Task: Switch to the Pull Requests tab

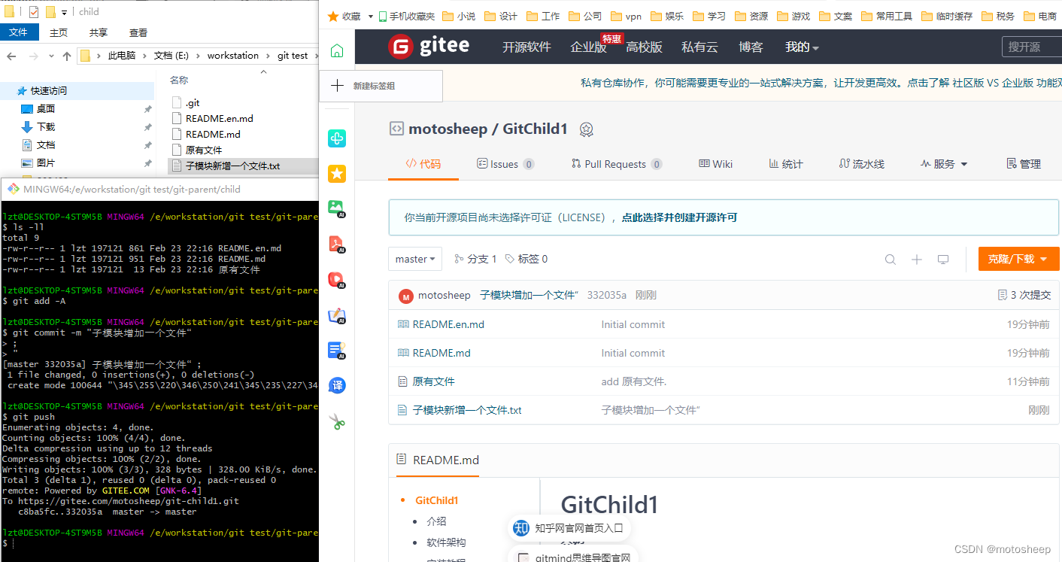Action: point(617,164)
